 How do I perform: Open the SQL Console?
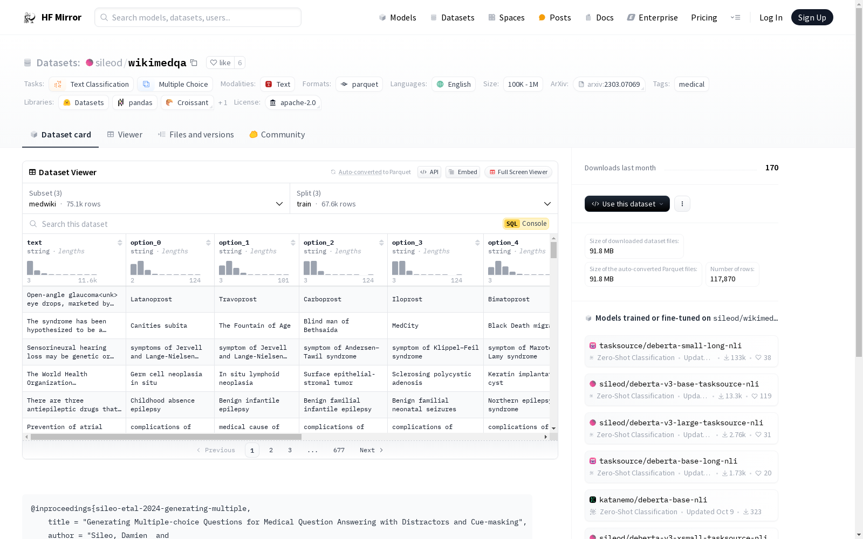click(526, 224)
